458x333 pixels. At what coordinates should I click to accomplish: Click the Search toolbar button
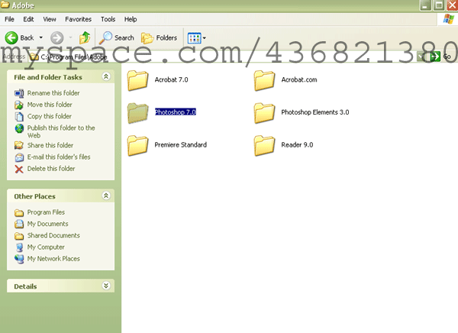(117, 37)
